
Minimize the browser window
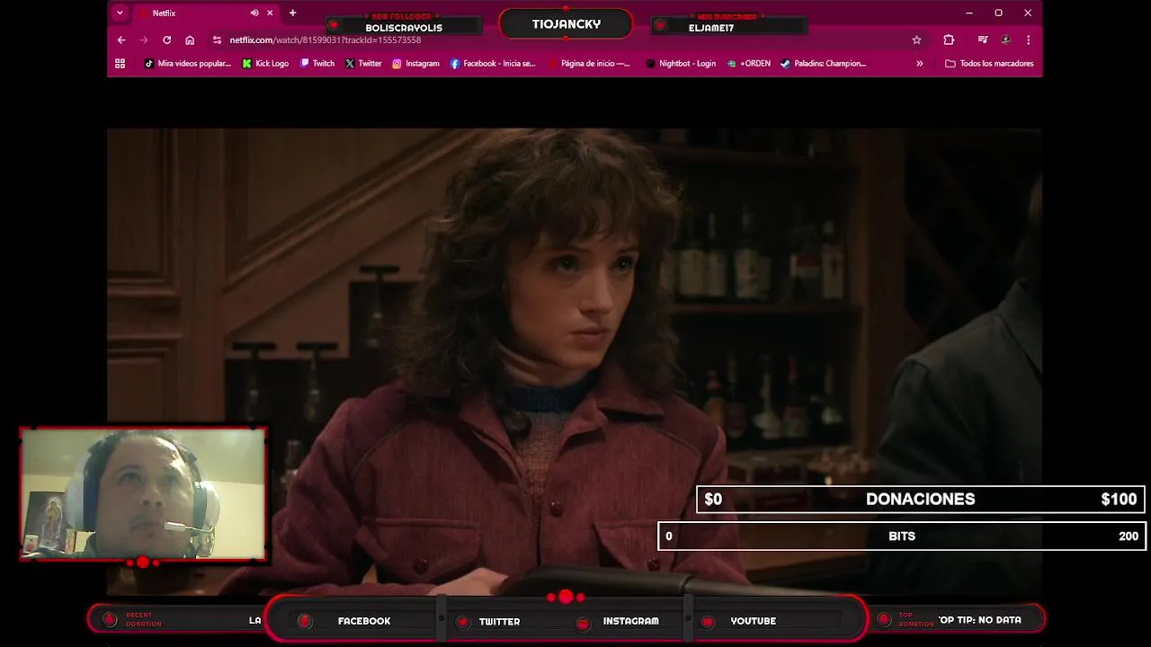pos(968,13)
